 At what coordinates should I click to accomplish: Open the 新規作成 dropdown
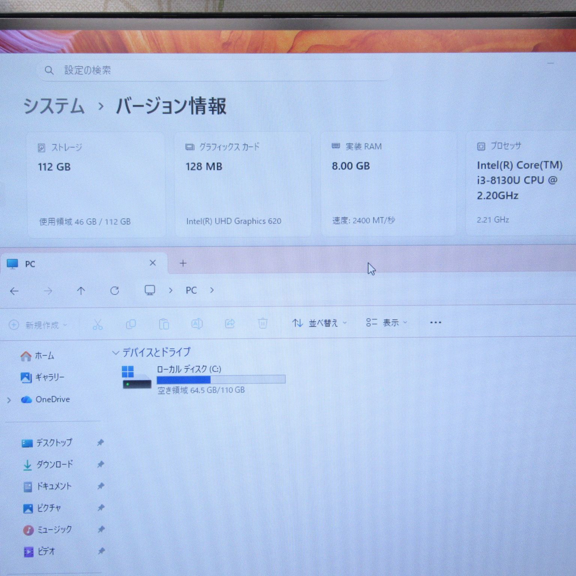coord(38,325)
